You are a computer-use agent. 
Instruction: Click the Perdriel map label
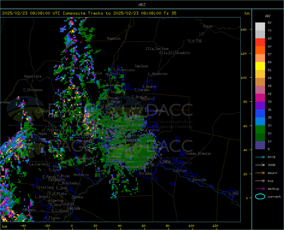click(x=85, y=141)
